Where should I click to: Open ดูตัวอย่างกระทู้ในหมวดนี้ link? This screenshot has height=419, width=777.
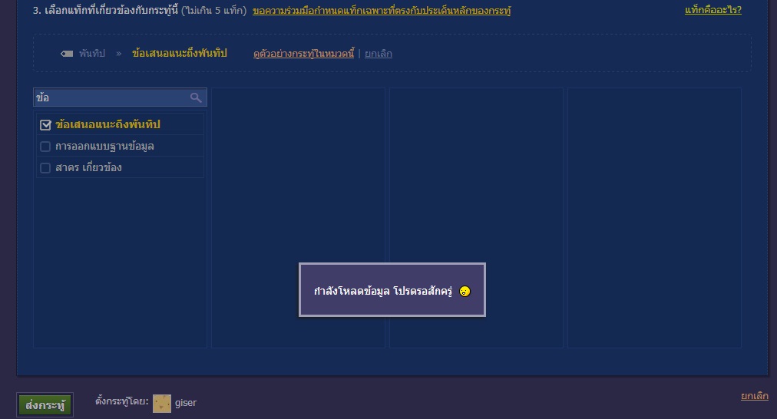click(304, 54)
